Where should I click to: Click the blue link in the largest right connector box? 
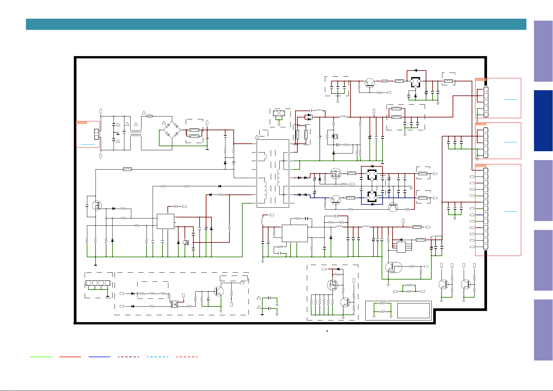pyautogui.click(x=510, y=211)
